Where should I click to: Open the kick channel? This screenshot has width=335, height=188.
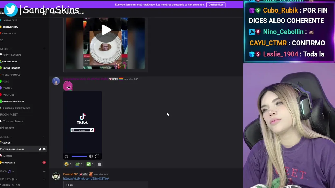point(6,81)
